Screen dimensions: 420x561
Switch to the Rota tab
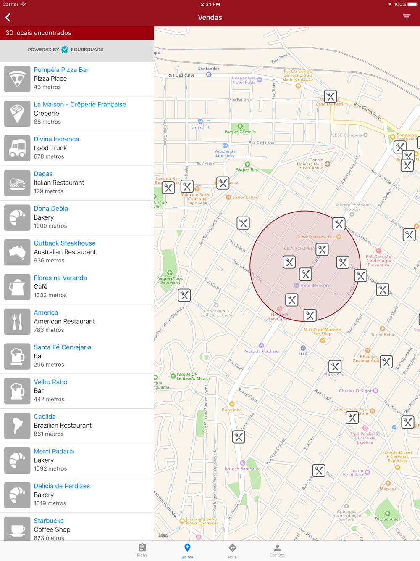coord(232,550)
